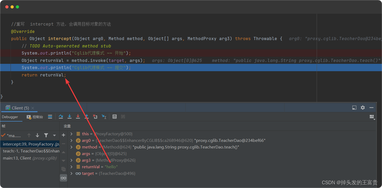Toggle the frames filter funnel icon
Image resolution: width=382 pixels, height=188 pixels.
[46, 135]
